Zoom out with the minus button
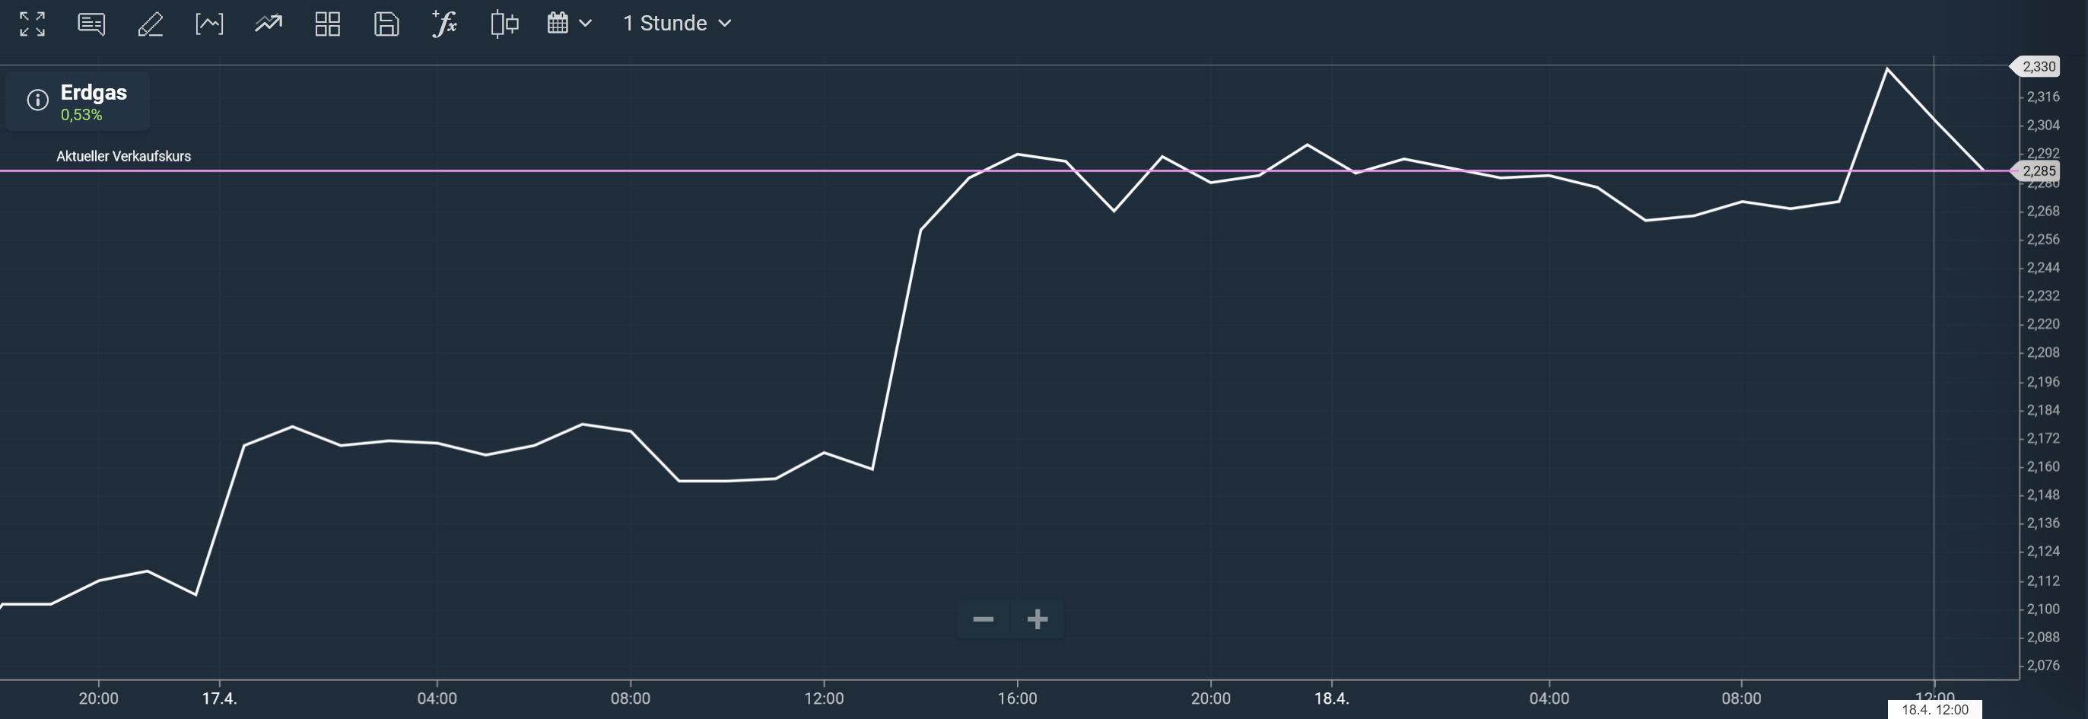The width and height of the screenshot is (2088, 719). (x=984, y=619)
